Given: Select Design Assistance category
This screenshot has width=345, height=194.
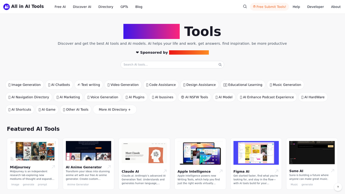Looking at the screenshot, I should coord(199,85).
